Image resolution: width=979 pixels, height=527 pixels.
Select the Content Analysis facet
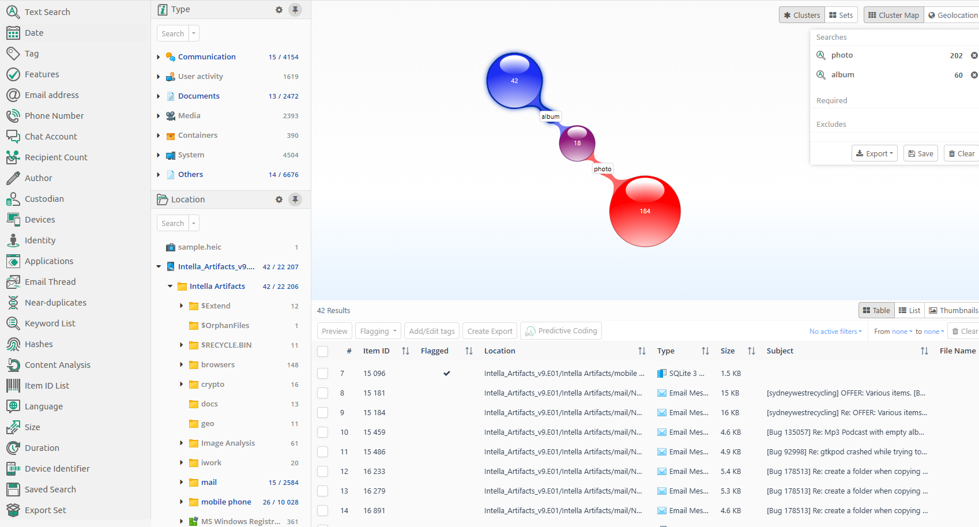(x=57, y=365)
